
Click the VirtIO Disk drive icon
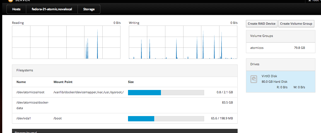pos(254,79)
